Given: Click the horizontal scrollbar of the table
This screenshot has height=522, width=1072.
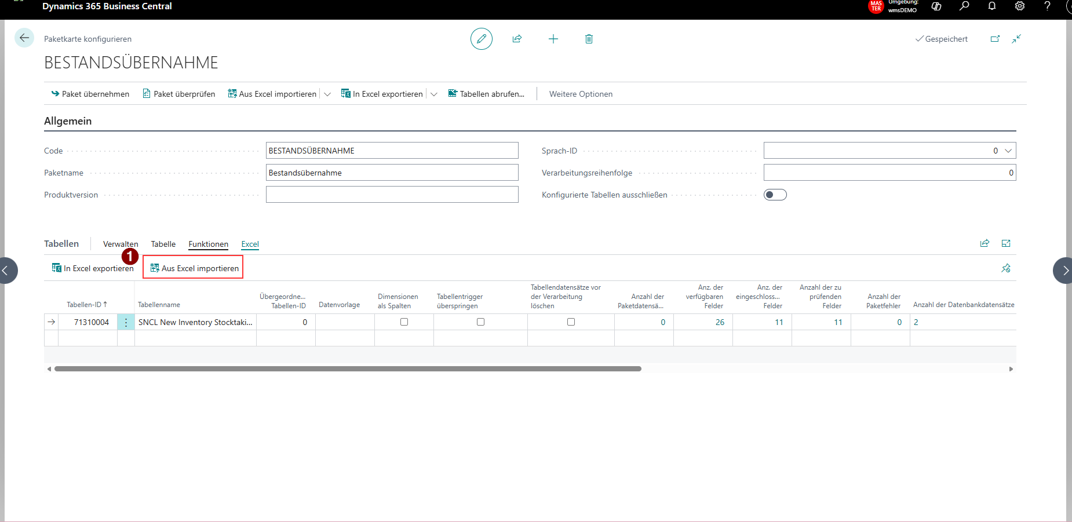Looking at the screenshot, I should 348,368.
